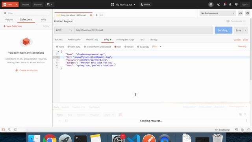Collapse the JSON object at line 1

coord(59,52)
